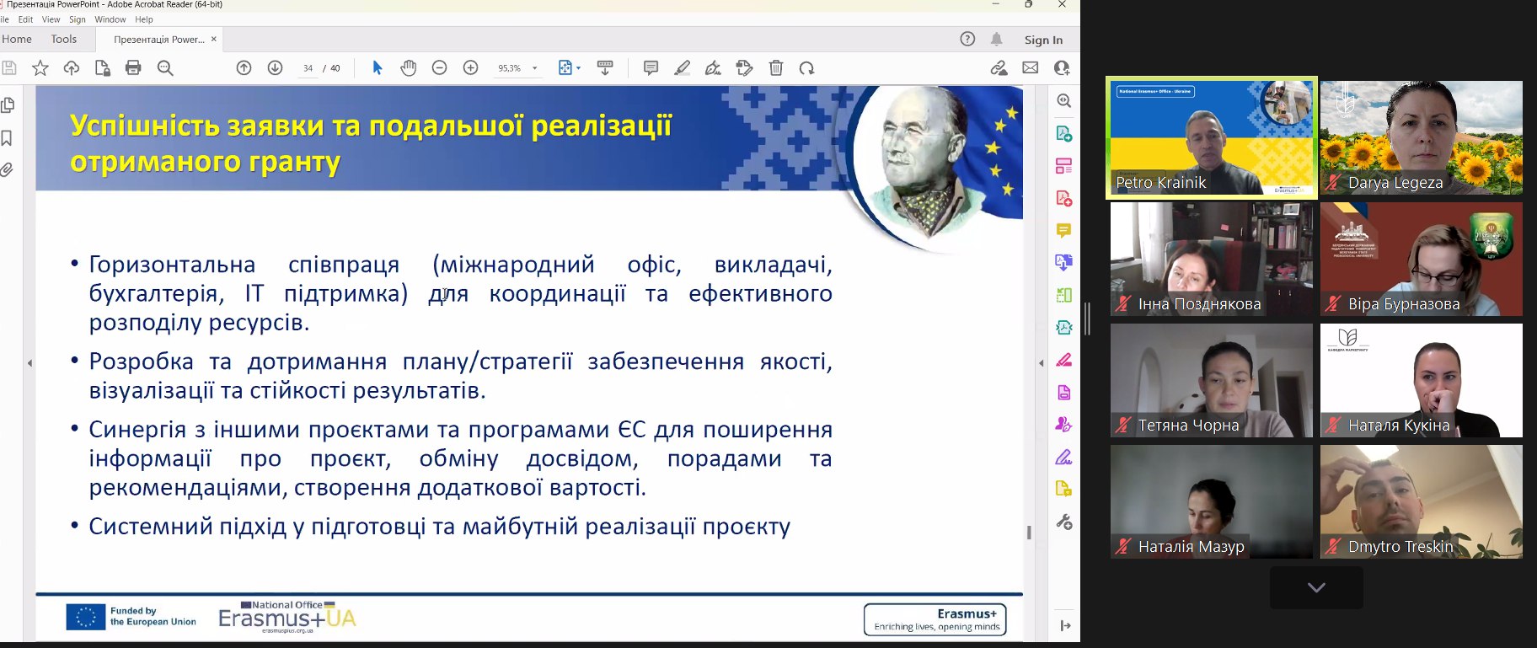1537x648 pixels.
Task: Select Petro Krainik's video tile
Action: click(x=1212, y=138)
